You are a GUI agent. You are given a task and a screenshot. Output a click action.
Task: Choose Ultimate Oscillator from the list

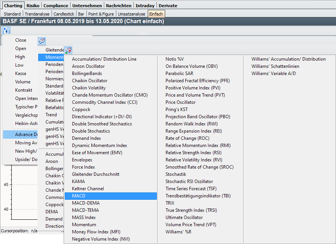184,217
